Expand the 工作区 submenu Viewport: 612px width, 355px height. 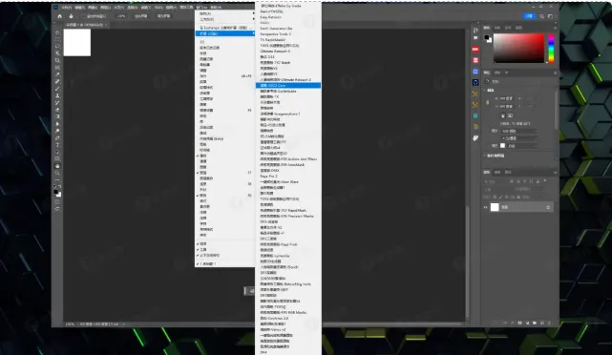tap(224, 19)
